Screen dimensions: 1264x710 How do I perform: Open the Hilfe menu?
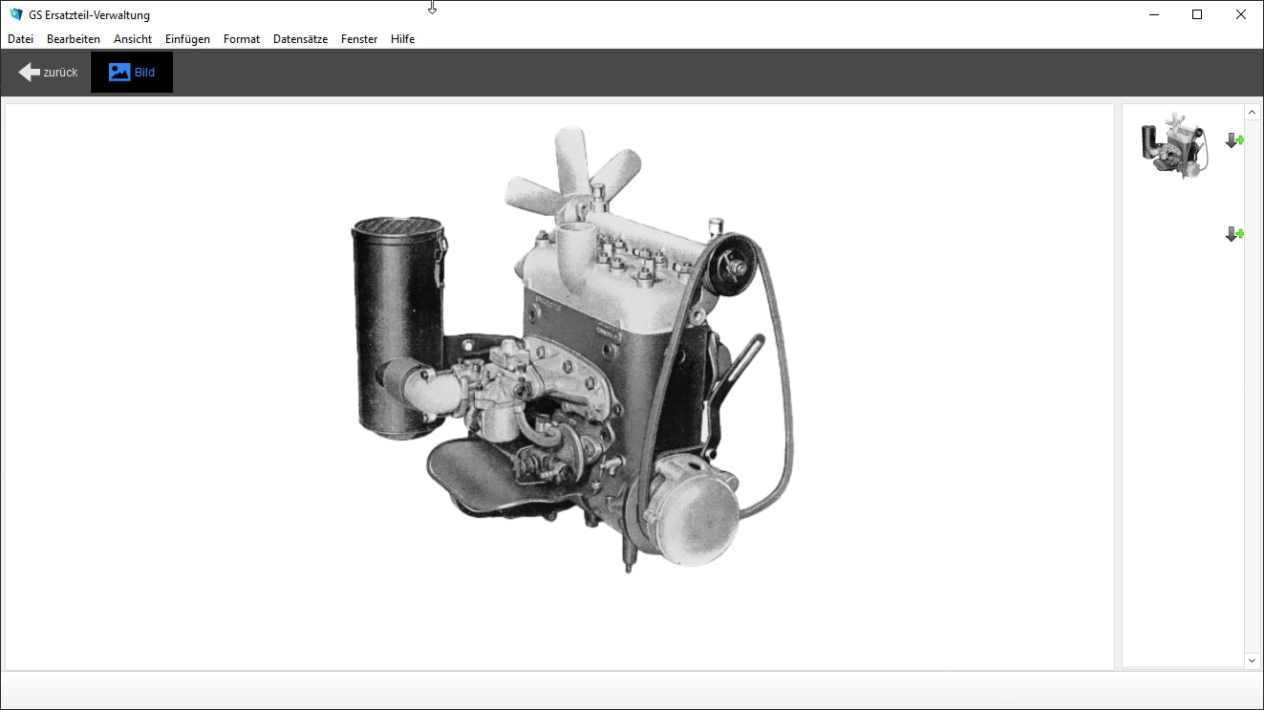(x=402, y=39)
